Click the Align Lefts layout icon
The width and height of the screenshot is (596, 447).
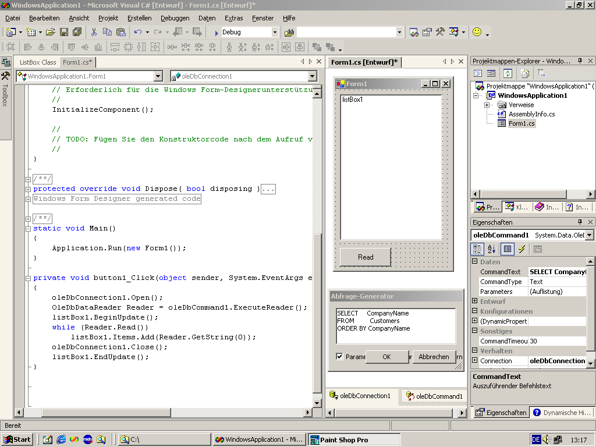[28, 47]
